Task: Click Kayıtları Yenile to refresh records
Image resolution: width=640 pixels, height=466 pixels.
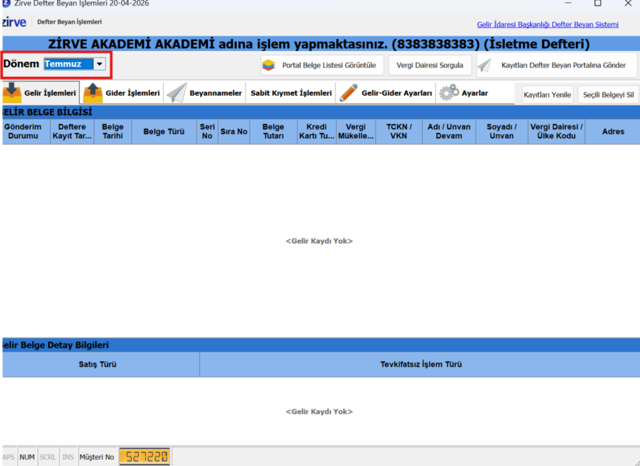Action: click(x=547, y=94)
